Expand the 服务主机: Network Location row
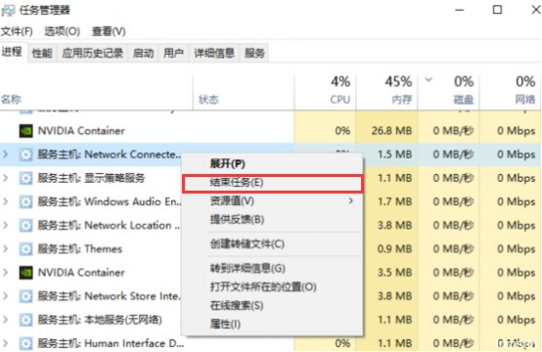The image size is (542, 352). point(6,225)
